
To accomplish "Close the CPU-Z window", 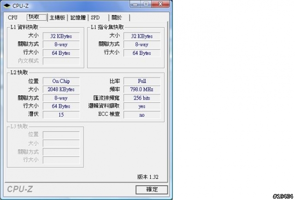I will coord(160,4).
